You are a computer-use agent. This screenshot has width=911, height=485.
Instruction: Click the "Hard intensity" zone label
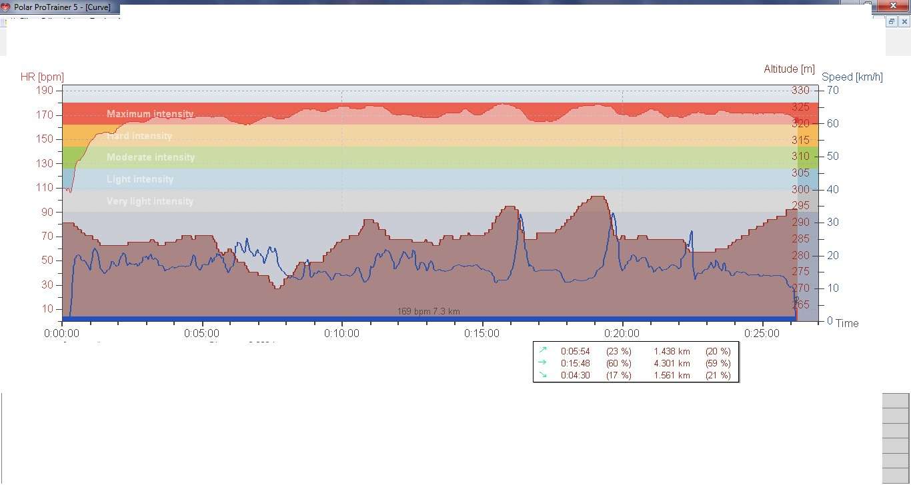point(139,136)
